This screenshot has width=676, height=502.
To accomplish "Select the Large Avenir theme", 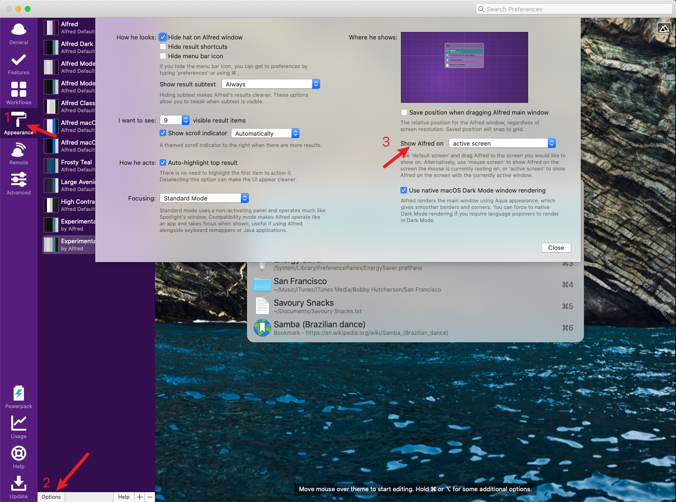I will [x=69, y=185].
